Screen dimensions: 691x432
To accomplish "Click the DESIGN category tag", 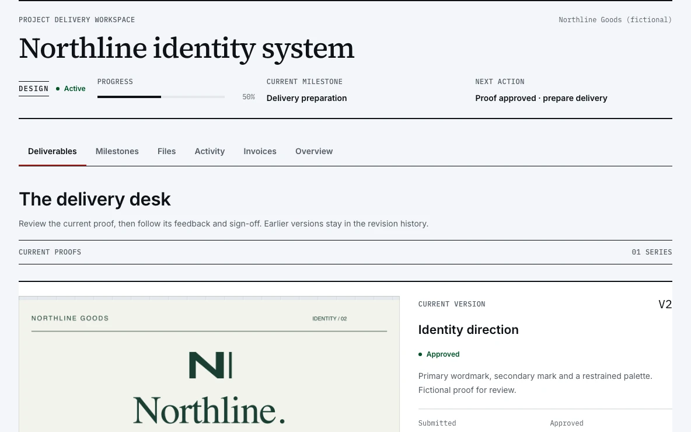I will 33,89.
